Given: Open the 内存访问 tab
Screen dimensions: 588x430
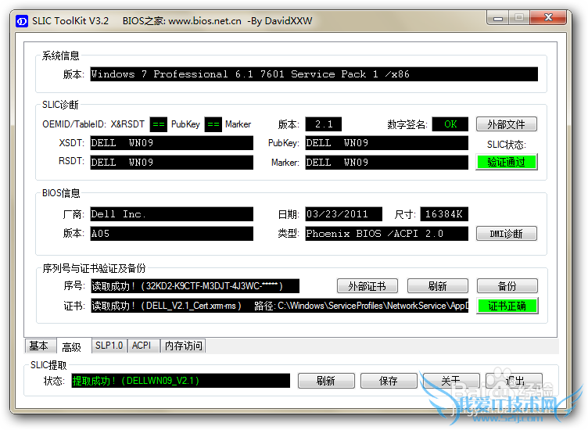Looking at the screenshot, I should pyautogui.click(x=184, y=346).
